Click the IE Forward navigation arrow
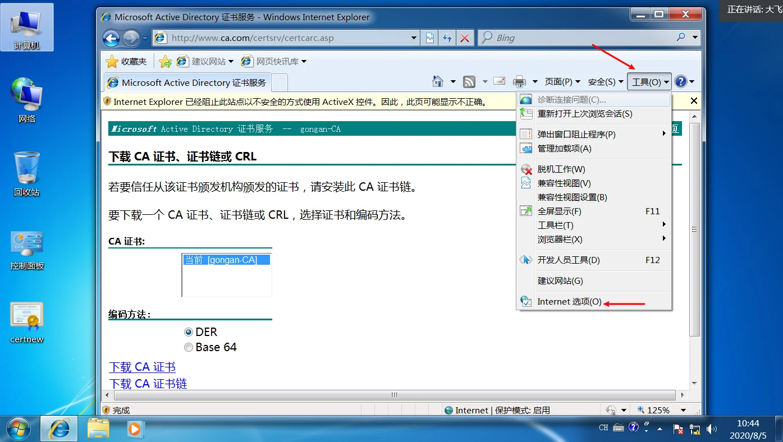 point(131,38)
